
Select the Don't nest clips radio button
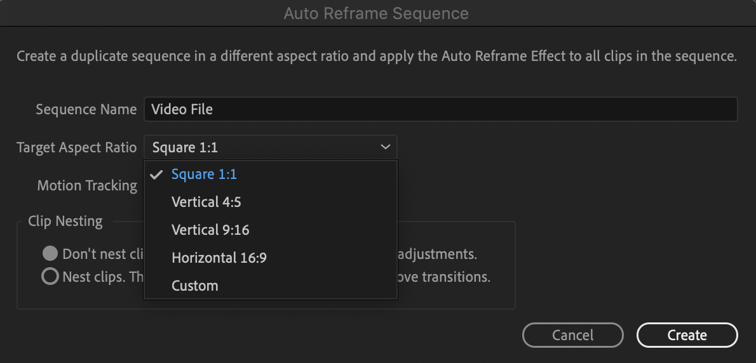click(x=50, y=254)
